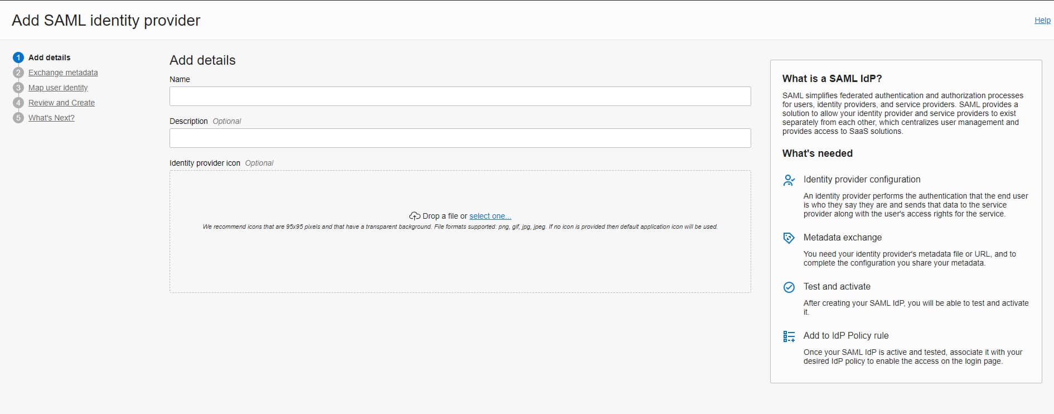The width and height of the screenshot is (1054, 414).
Task: Go to Map user identity step
Action: (58, 88)
